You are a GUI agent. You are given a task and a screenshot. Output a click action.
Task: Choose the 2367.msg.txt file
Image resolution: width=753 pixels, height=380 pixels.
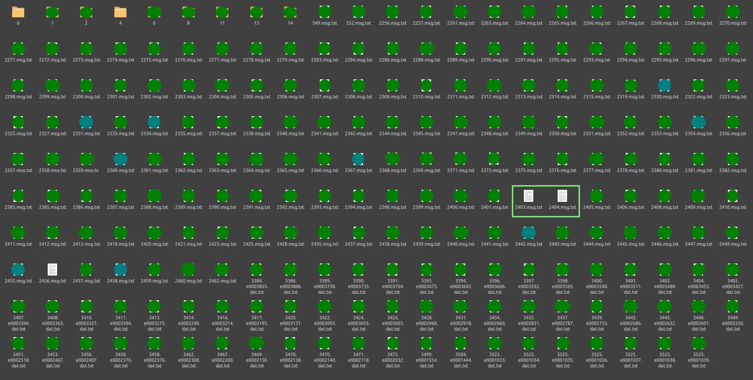[358, 159]
